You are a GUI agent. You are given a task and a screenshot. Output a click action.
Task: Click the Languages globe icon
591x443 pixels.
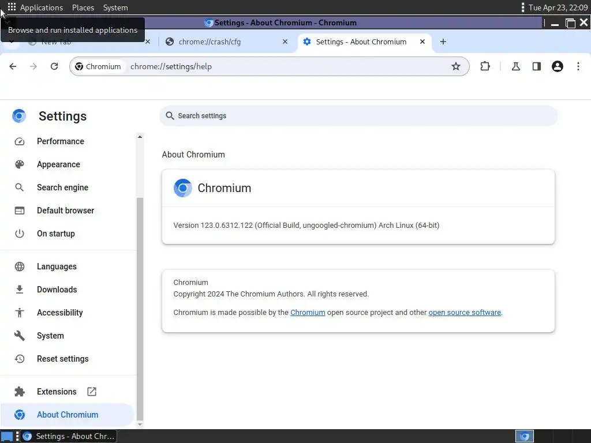pyautogui.click(x=20, y=266)
